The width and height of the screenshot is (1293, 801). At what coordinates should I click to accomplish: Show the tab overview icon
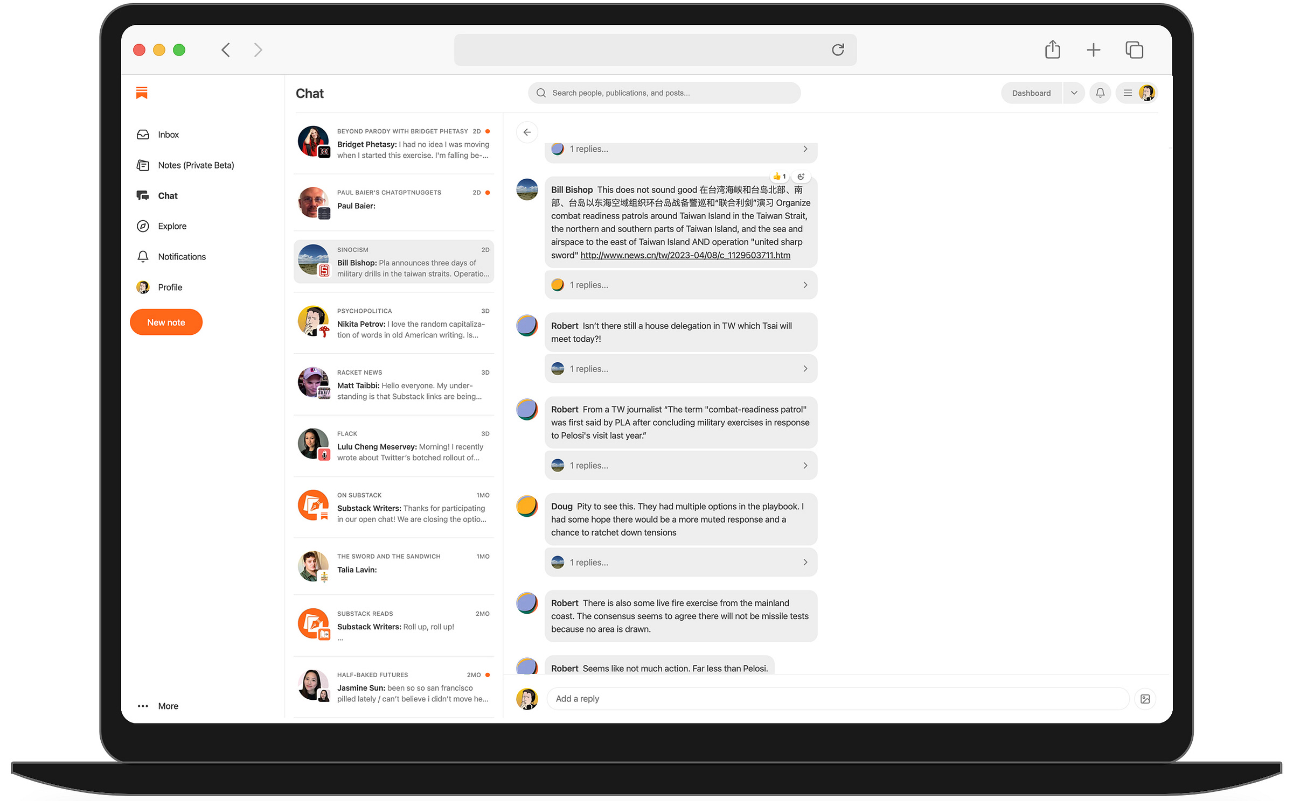pos(1134,50)
